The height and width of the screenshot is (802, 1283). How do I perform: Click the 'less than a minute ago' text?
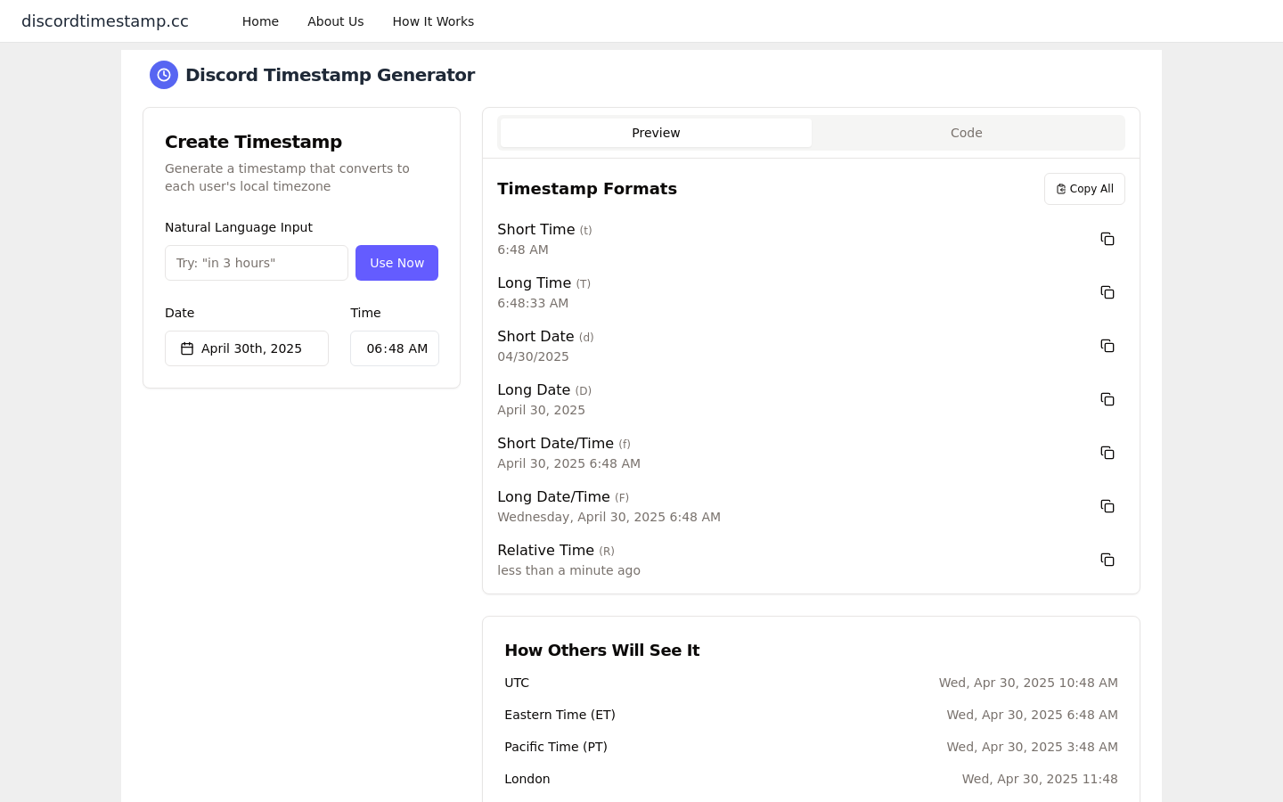(568, 570)
